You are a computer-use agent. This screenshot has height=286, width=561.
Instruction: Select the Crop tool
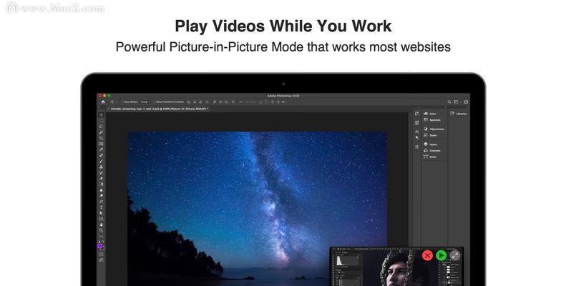point(102,137)
